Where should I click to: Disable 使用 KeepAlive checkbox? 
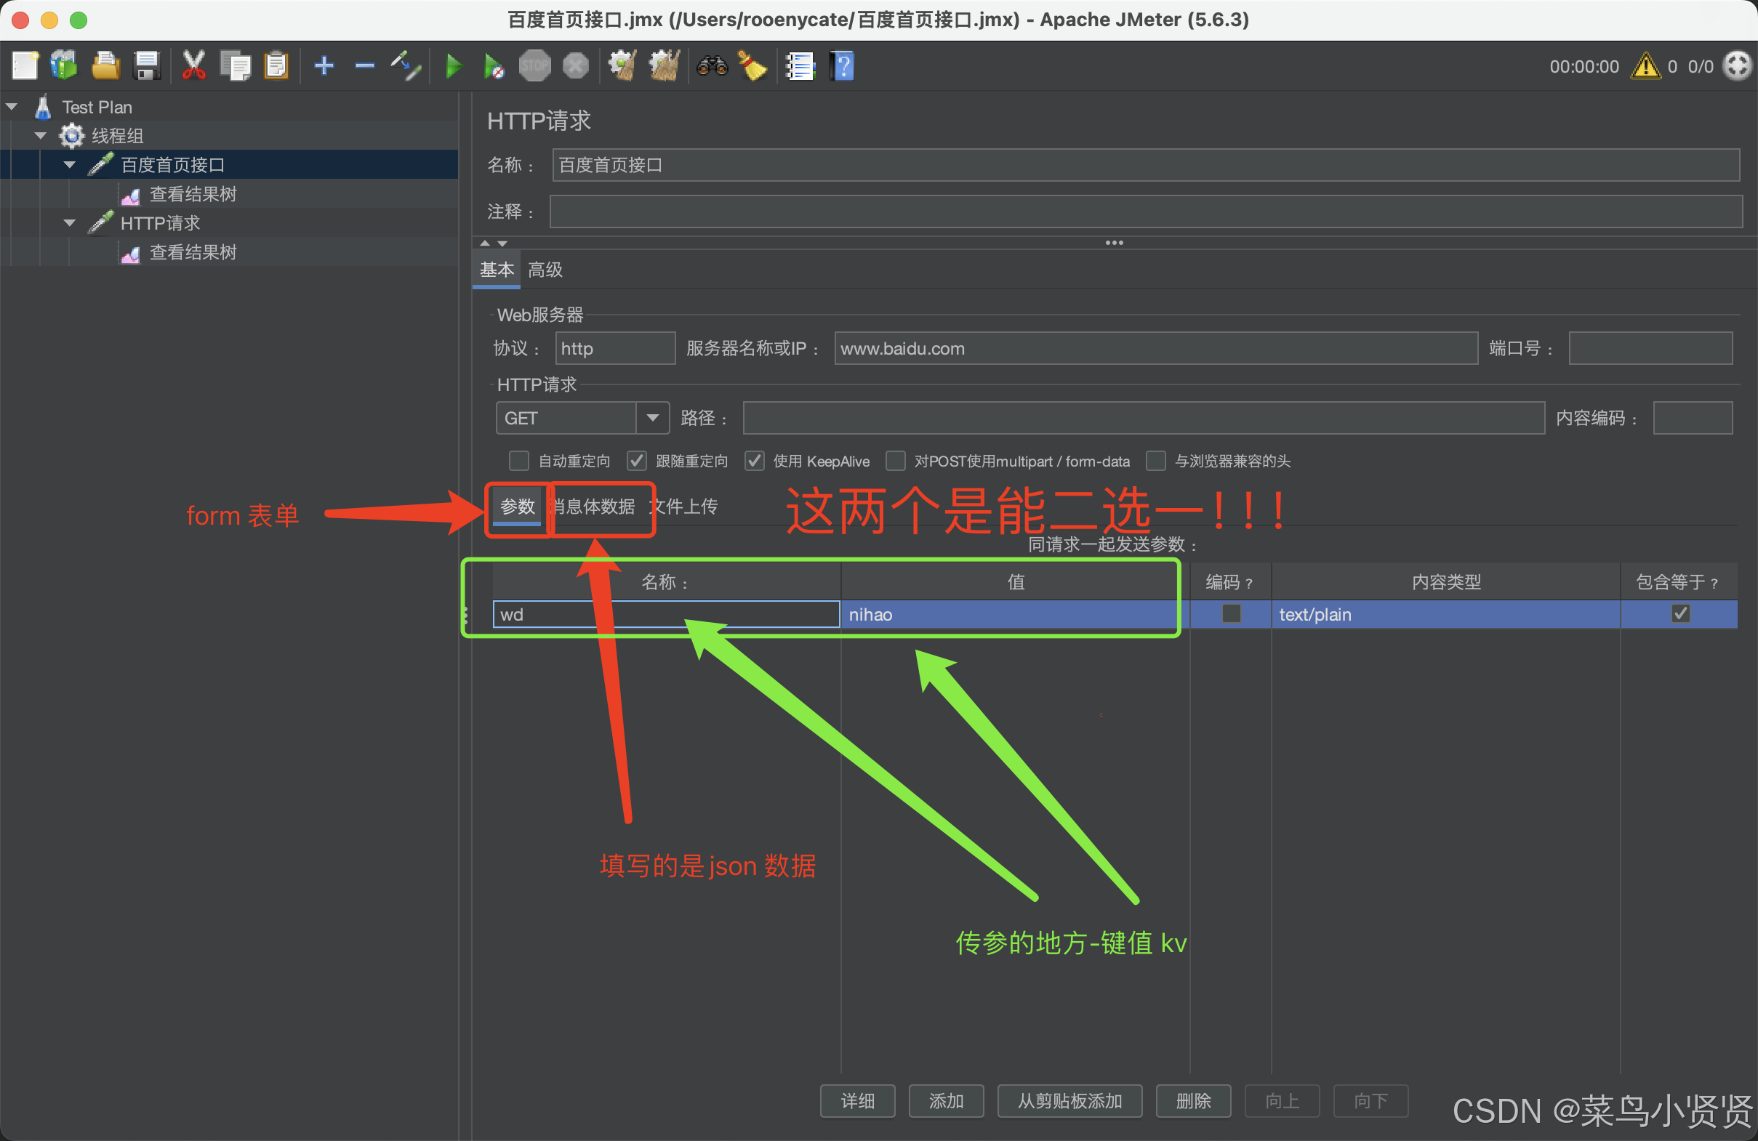[754, 461]
